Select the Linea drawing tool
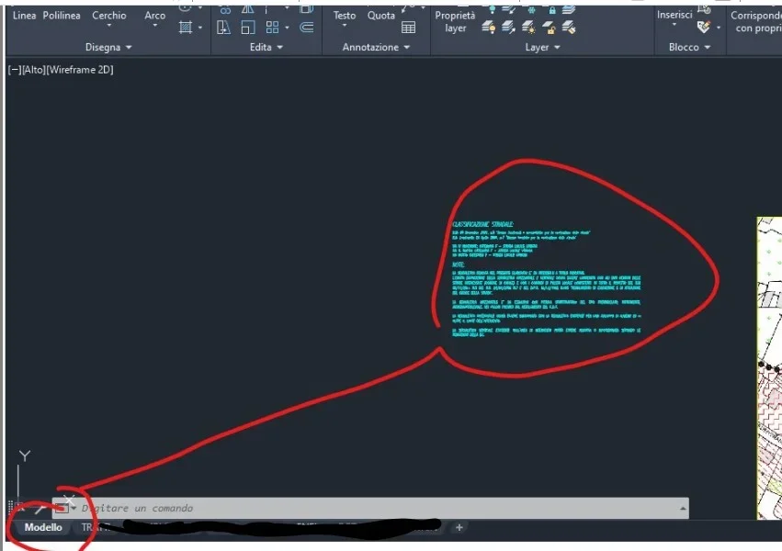Image resolution: width=782 pixels, height=551 pixels. coord(24,16)
